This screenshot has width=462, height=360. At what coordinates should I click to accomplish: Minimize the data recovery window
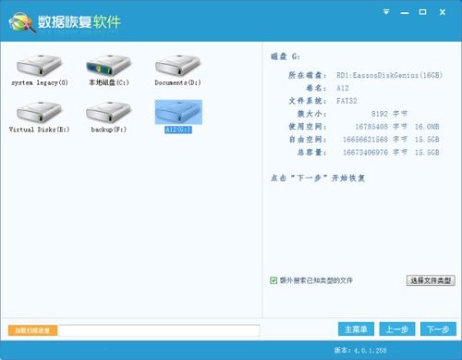[405, 13]
